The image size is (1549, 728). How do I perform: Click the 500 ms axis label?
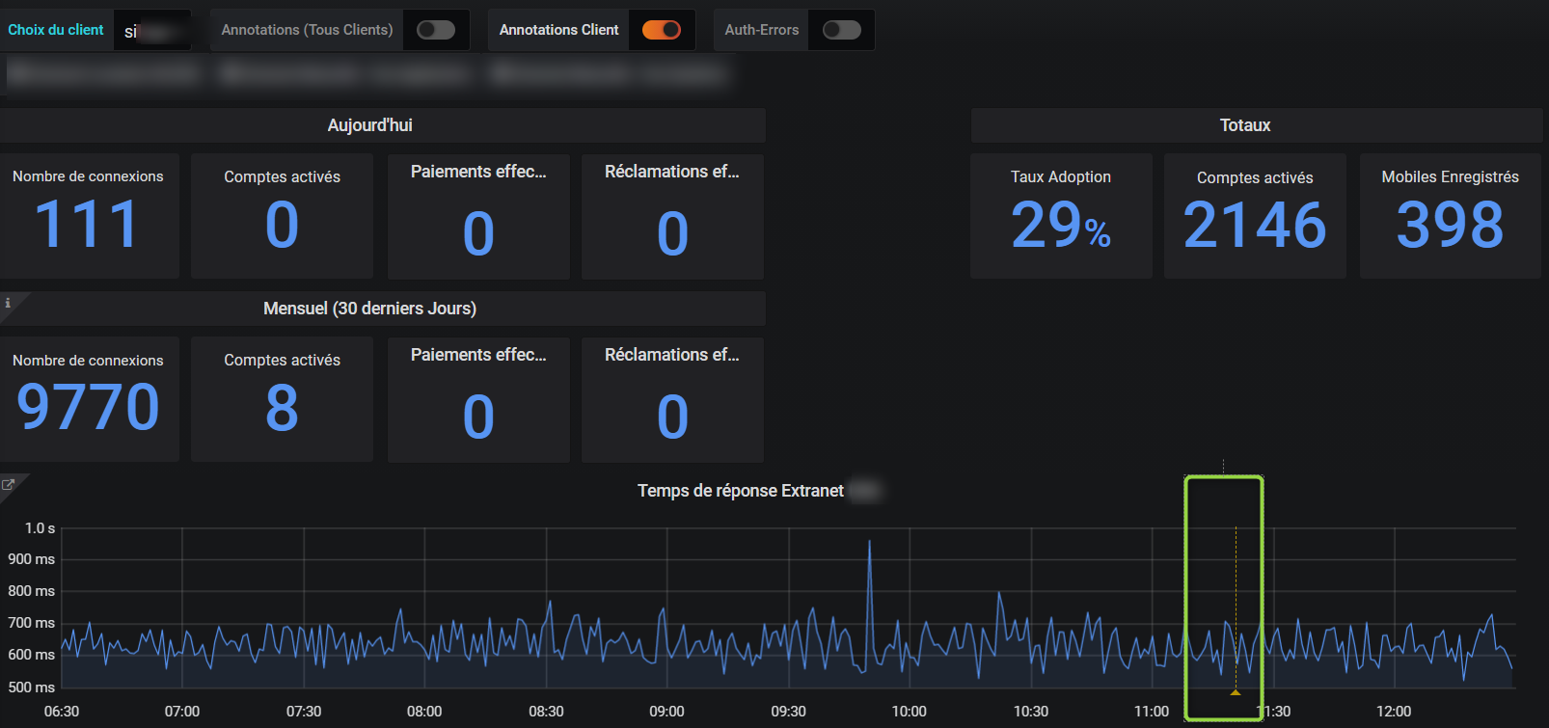pos(32,688)
